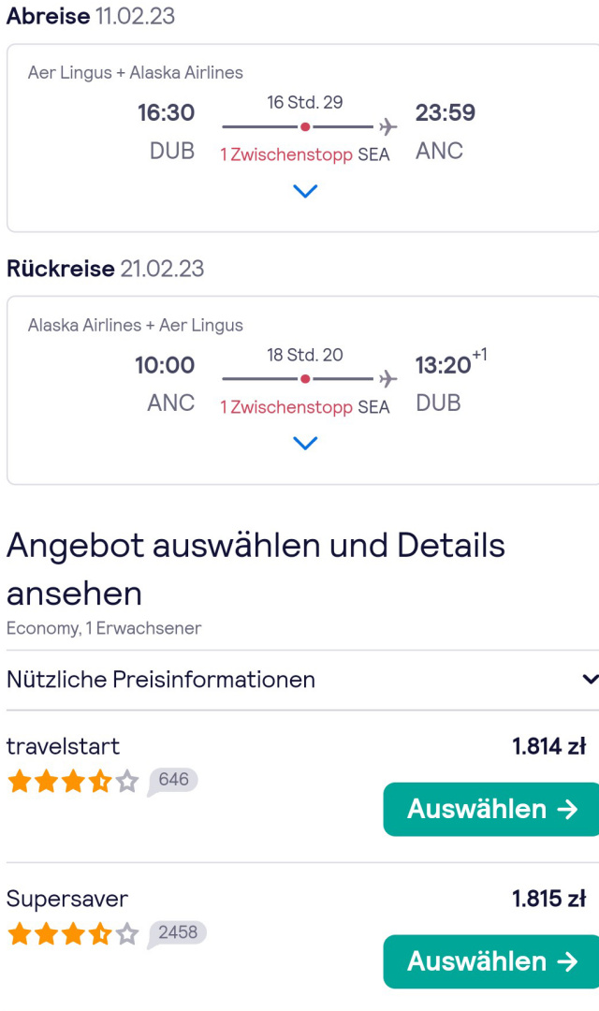Click the Alaska Airlines + Aer Lingus return card
The image size is (599, 1011).
click(x=303, y=390)
